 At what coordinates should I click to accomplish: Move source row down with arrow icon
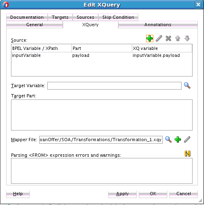187,38
